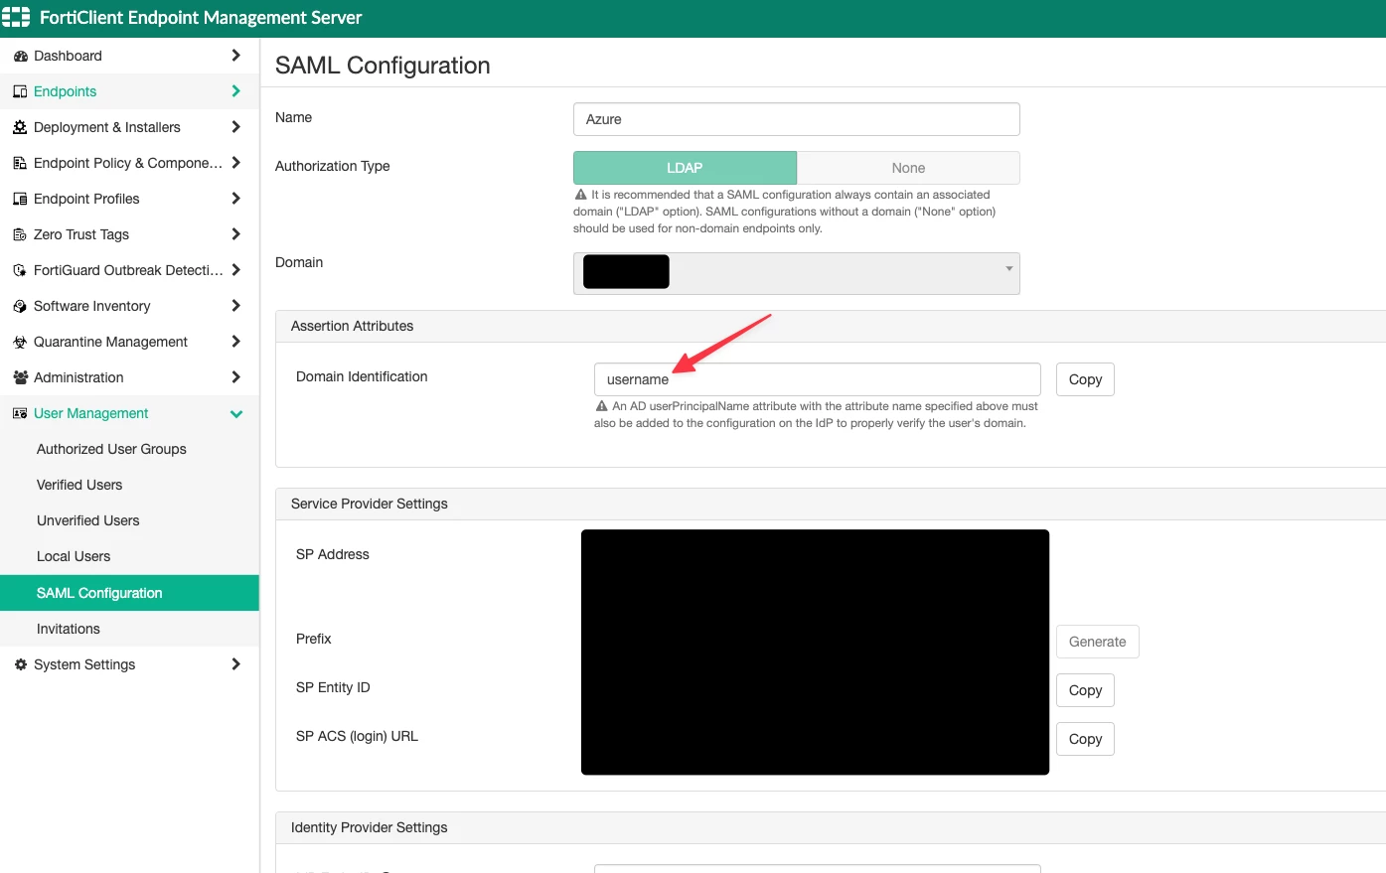The width and height of the screenshot is (1386, 873).
Task: Click the FortiClient logo icon
Action: coord(16,18)
